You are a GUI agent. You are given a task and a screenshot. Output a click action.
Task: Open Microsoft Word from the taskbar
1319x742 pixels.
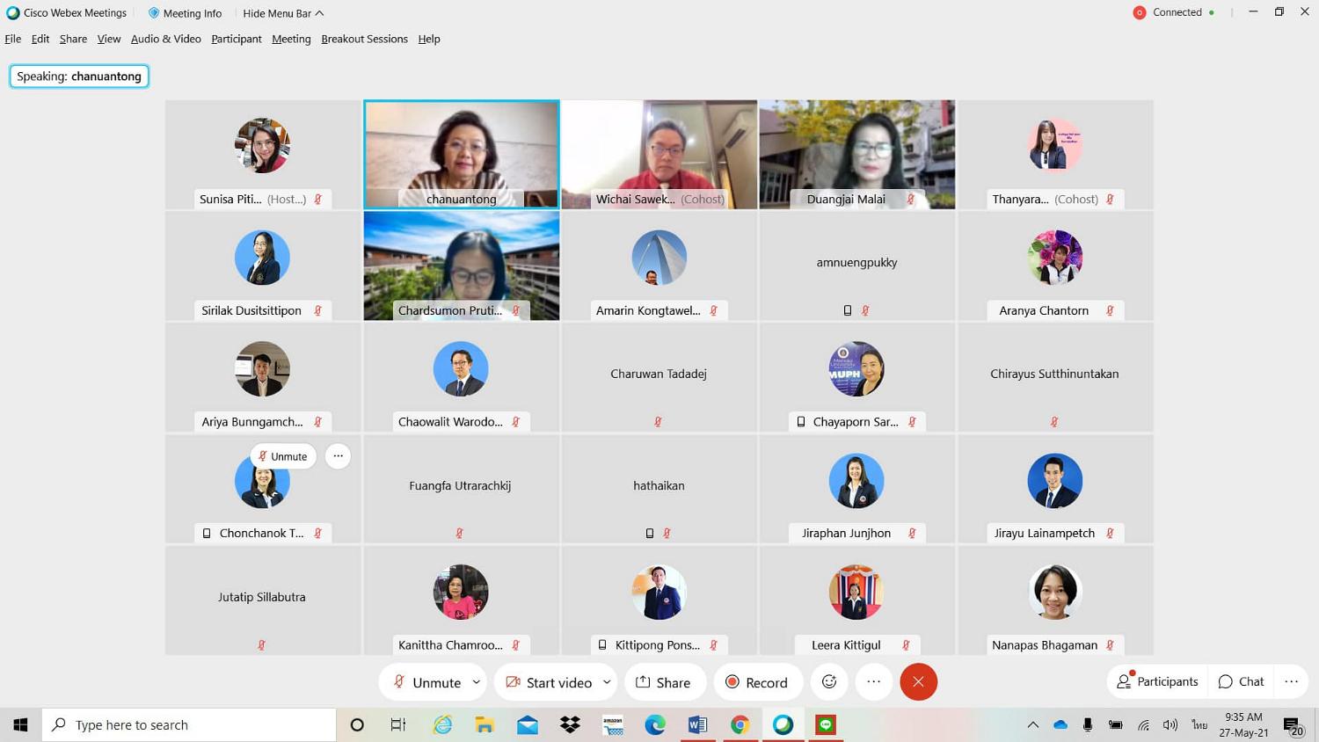[697, 724]
